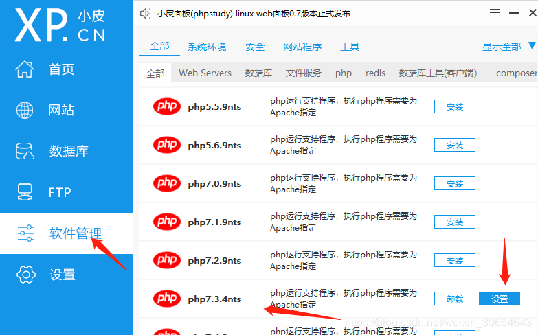This screenshot has width=538, height=335.
Task: Uninstall php7.3.4nts with 卸载
Action: (x=455, y=299)
